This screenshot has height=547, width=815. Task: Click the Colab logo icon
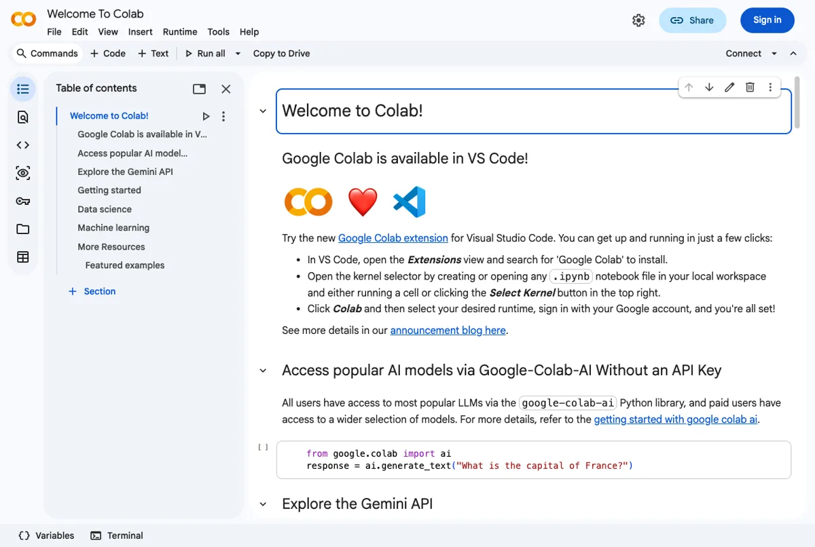24,20
